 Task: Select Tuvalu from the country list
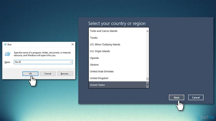[117, 38]
